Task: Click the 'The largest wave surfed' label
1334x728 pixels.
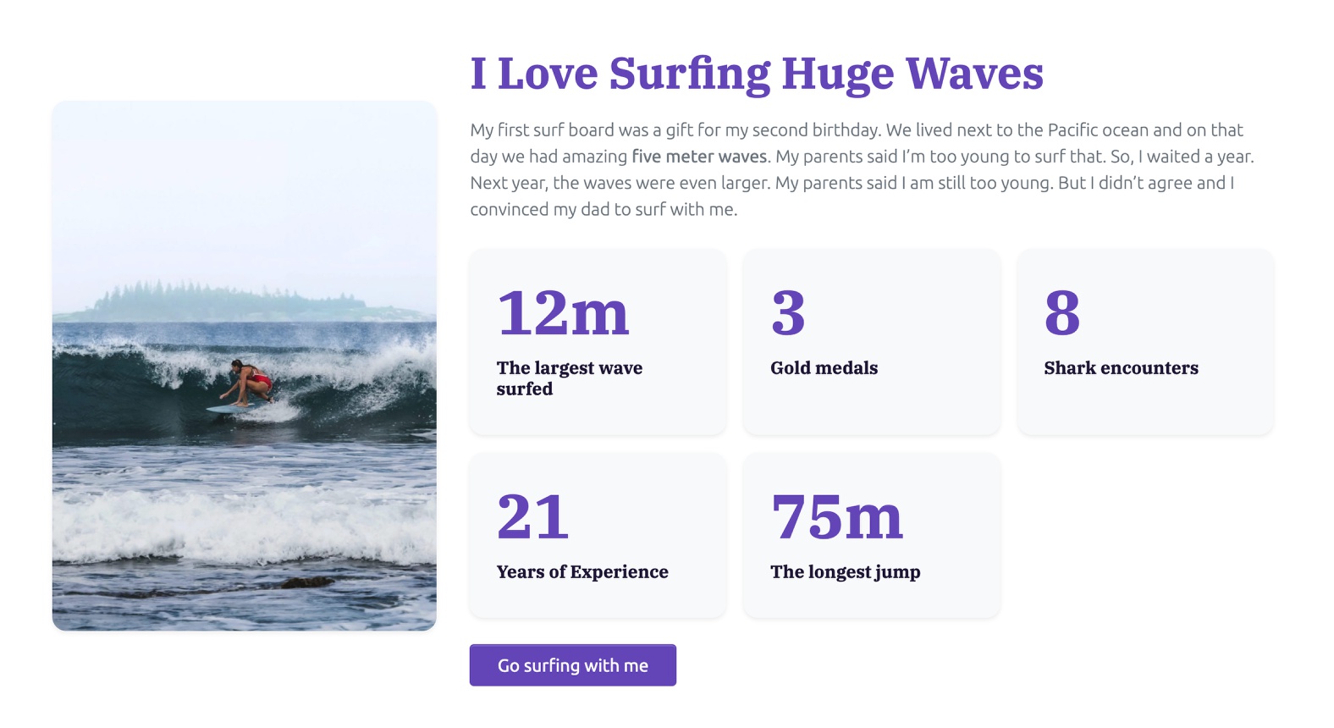Action: click(x=570, y=378)
